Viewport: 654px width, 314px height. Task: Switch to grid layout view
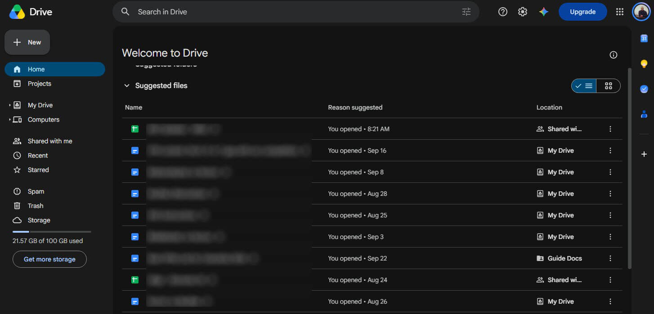pyautogui.click(x=609, y=86)
